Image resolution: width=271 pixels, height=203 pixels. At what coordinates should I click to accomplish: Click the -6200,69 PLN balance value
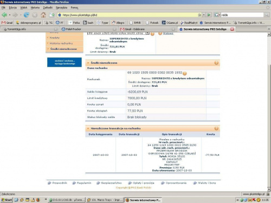click(138, 92)
